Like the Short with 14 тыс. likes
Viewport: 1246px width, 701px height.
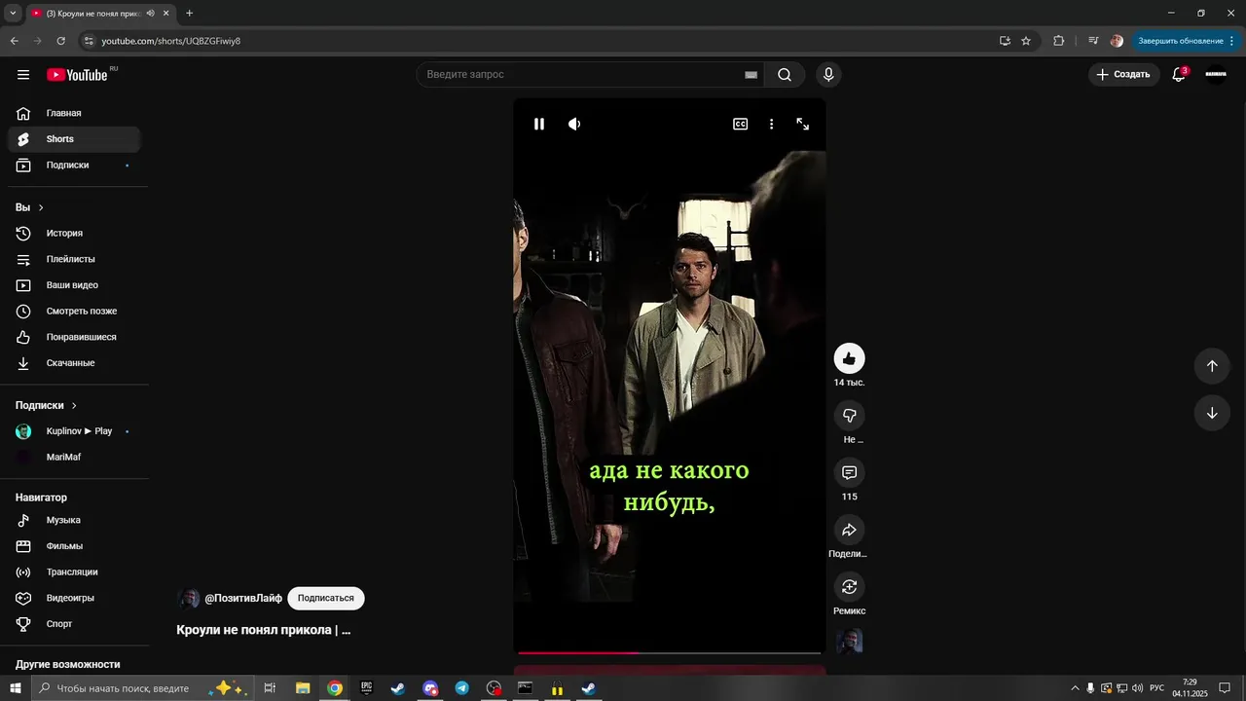(849, 358)
